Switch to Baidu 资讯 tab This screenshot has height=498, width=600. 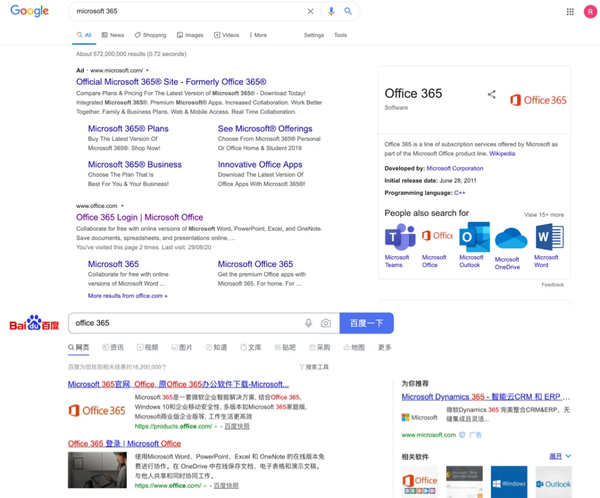(x=113, y=347)
